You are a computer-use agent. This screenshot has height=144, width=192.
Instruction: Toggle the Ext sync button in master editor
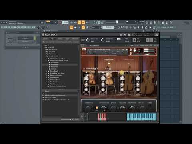pos(118,39)
